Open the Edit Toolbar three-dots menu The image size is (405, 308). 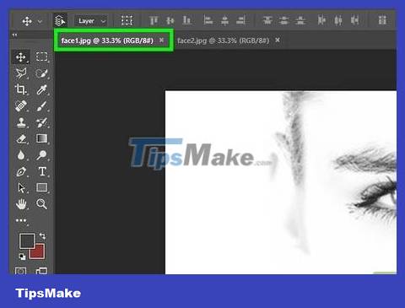[21, 220]
